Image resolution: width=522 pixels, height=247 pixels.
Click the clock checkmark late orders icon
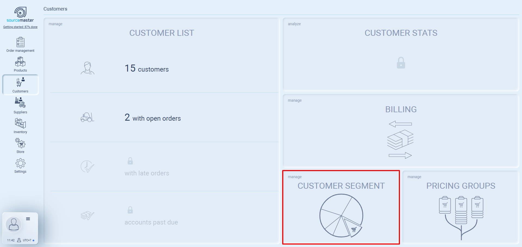[88, 166]
